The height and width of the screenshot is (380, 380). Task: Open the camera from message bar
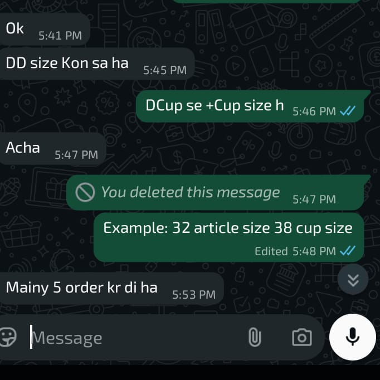point(302,337)
